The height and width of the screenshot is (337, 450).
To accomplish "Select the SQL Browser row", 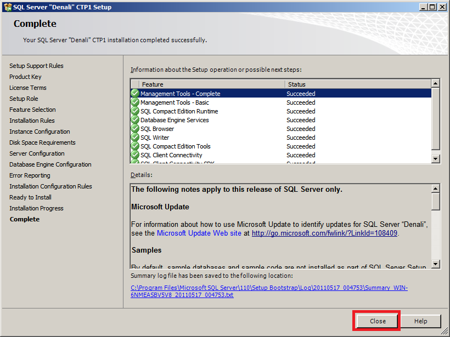I will (281, 129).
